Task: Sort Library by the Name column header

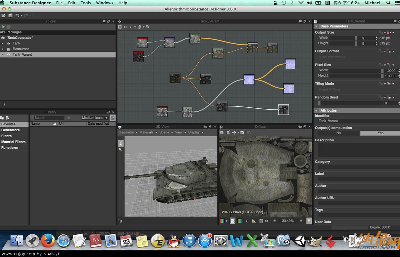Action: click(43, 124)
